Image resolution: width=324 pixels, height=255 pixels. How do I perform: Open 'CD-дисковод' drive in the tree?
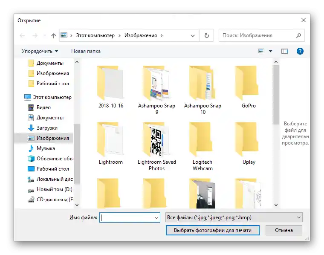(50, 200)
